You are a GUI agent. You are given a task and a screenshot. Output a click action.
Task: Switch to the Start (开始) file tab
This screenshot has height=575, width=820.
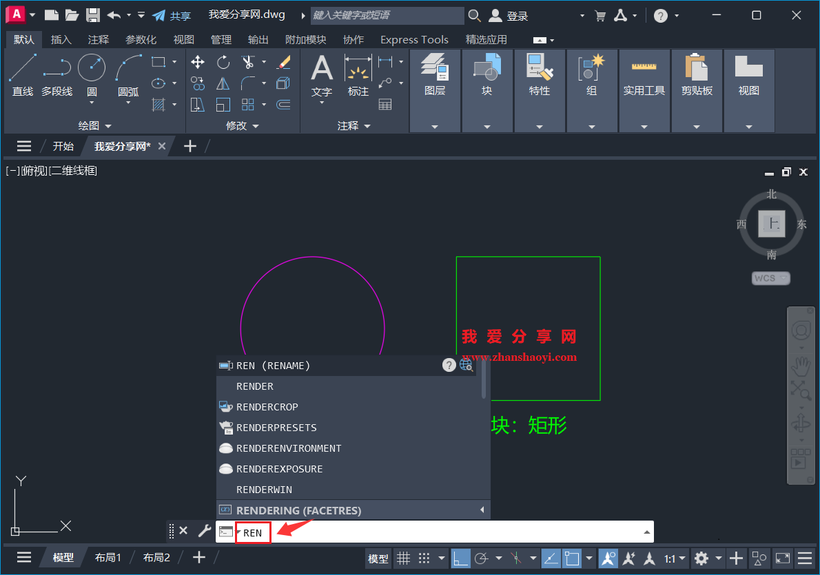pyautogui.click(x=63, y=147)
